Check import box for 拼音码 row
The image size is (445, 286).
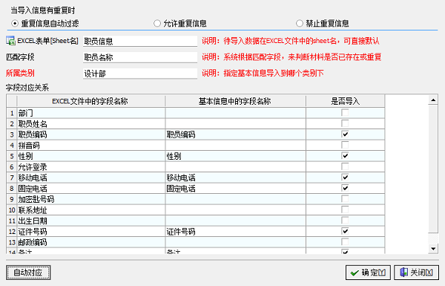pos(345,145)
